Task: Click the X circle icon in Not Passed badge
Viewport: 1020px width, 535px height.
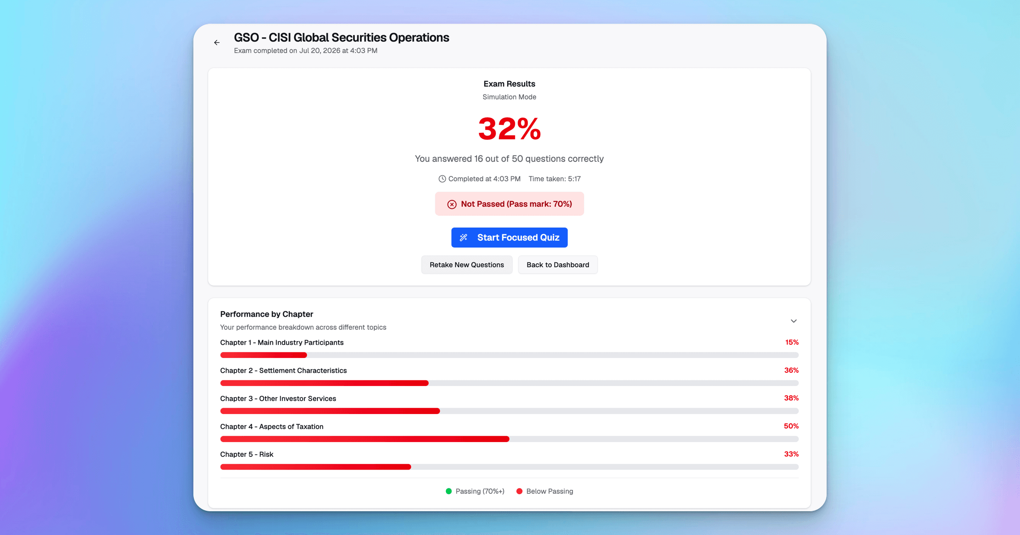Action: click(x=452, y=204)
